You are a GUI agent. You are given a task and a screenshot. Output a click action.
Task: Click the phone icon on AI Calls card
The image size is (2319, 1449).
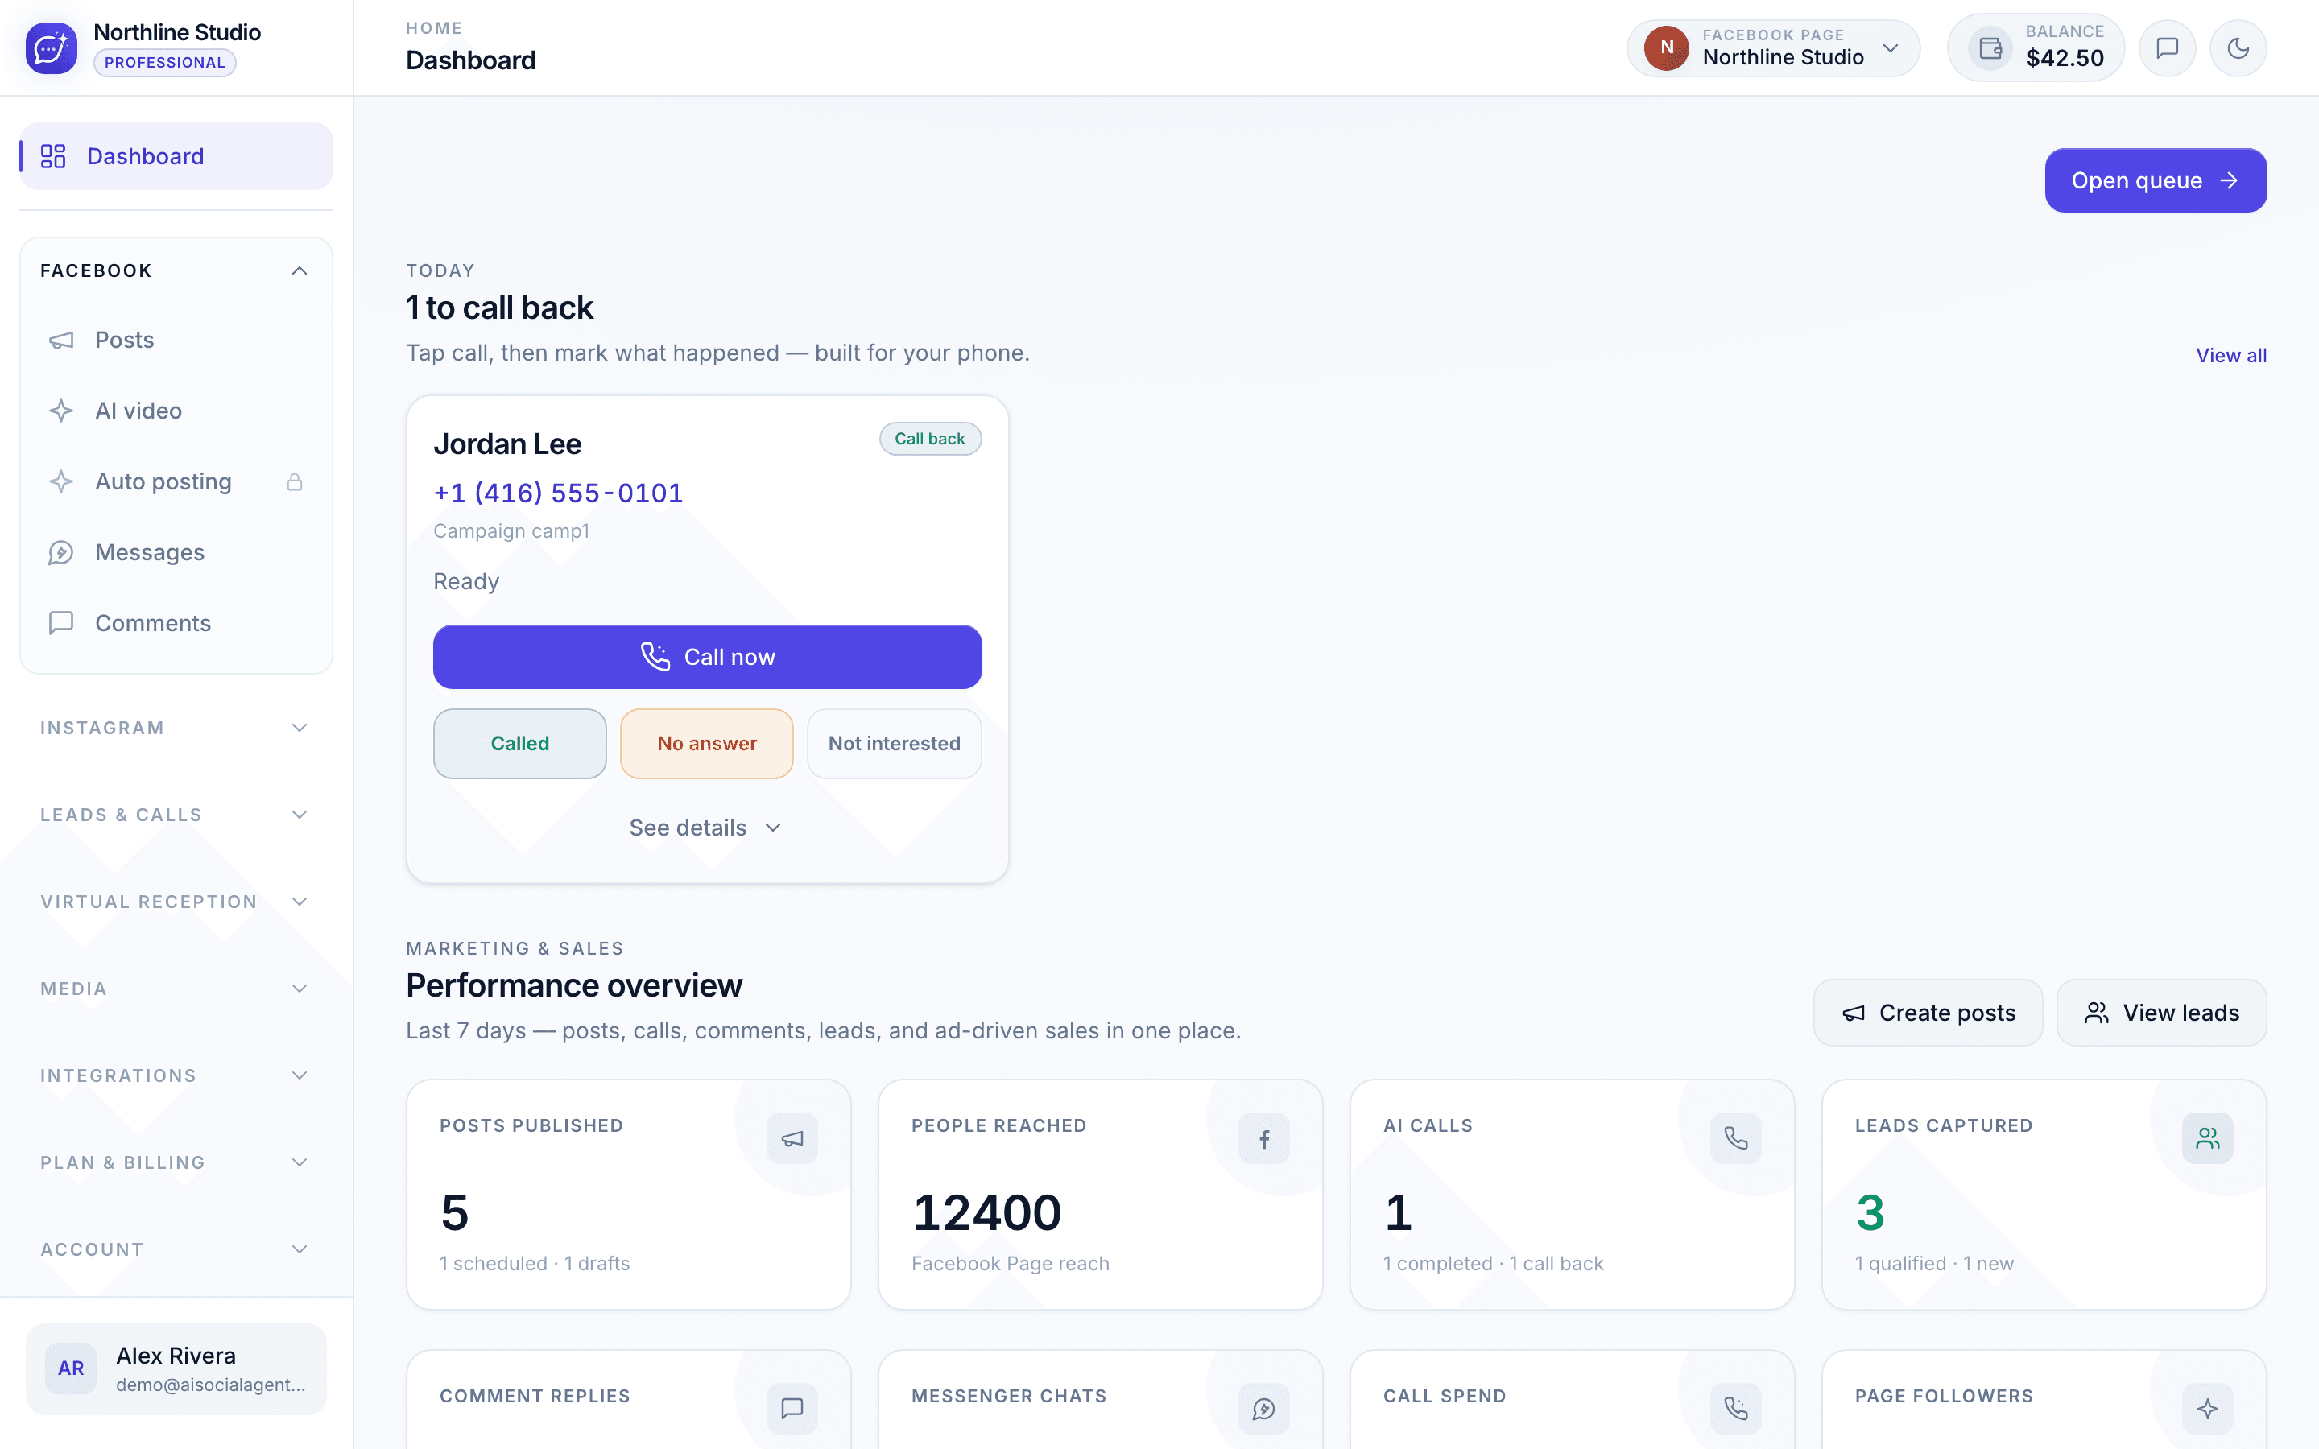[1735, 1138]
